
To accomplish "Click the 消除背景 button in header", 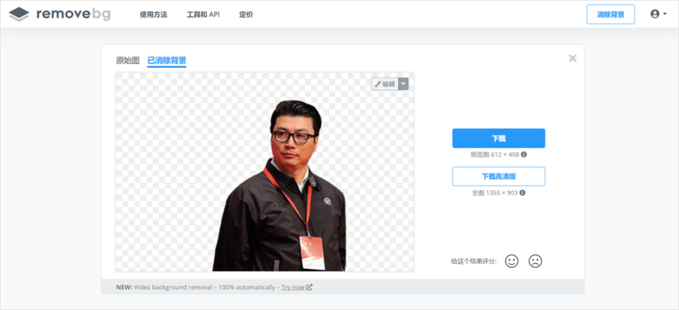I will [x=610, y=14].
